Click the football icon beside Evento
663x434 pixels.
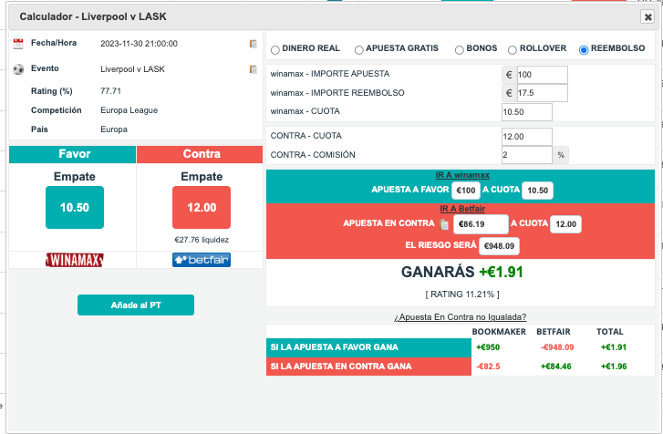click(18, 68)
